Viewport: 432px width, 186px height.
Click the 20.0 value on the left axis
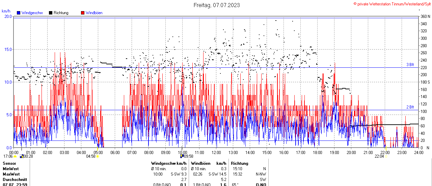(x=7, y=17)
